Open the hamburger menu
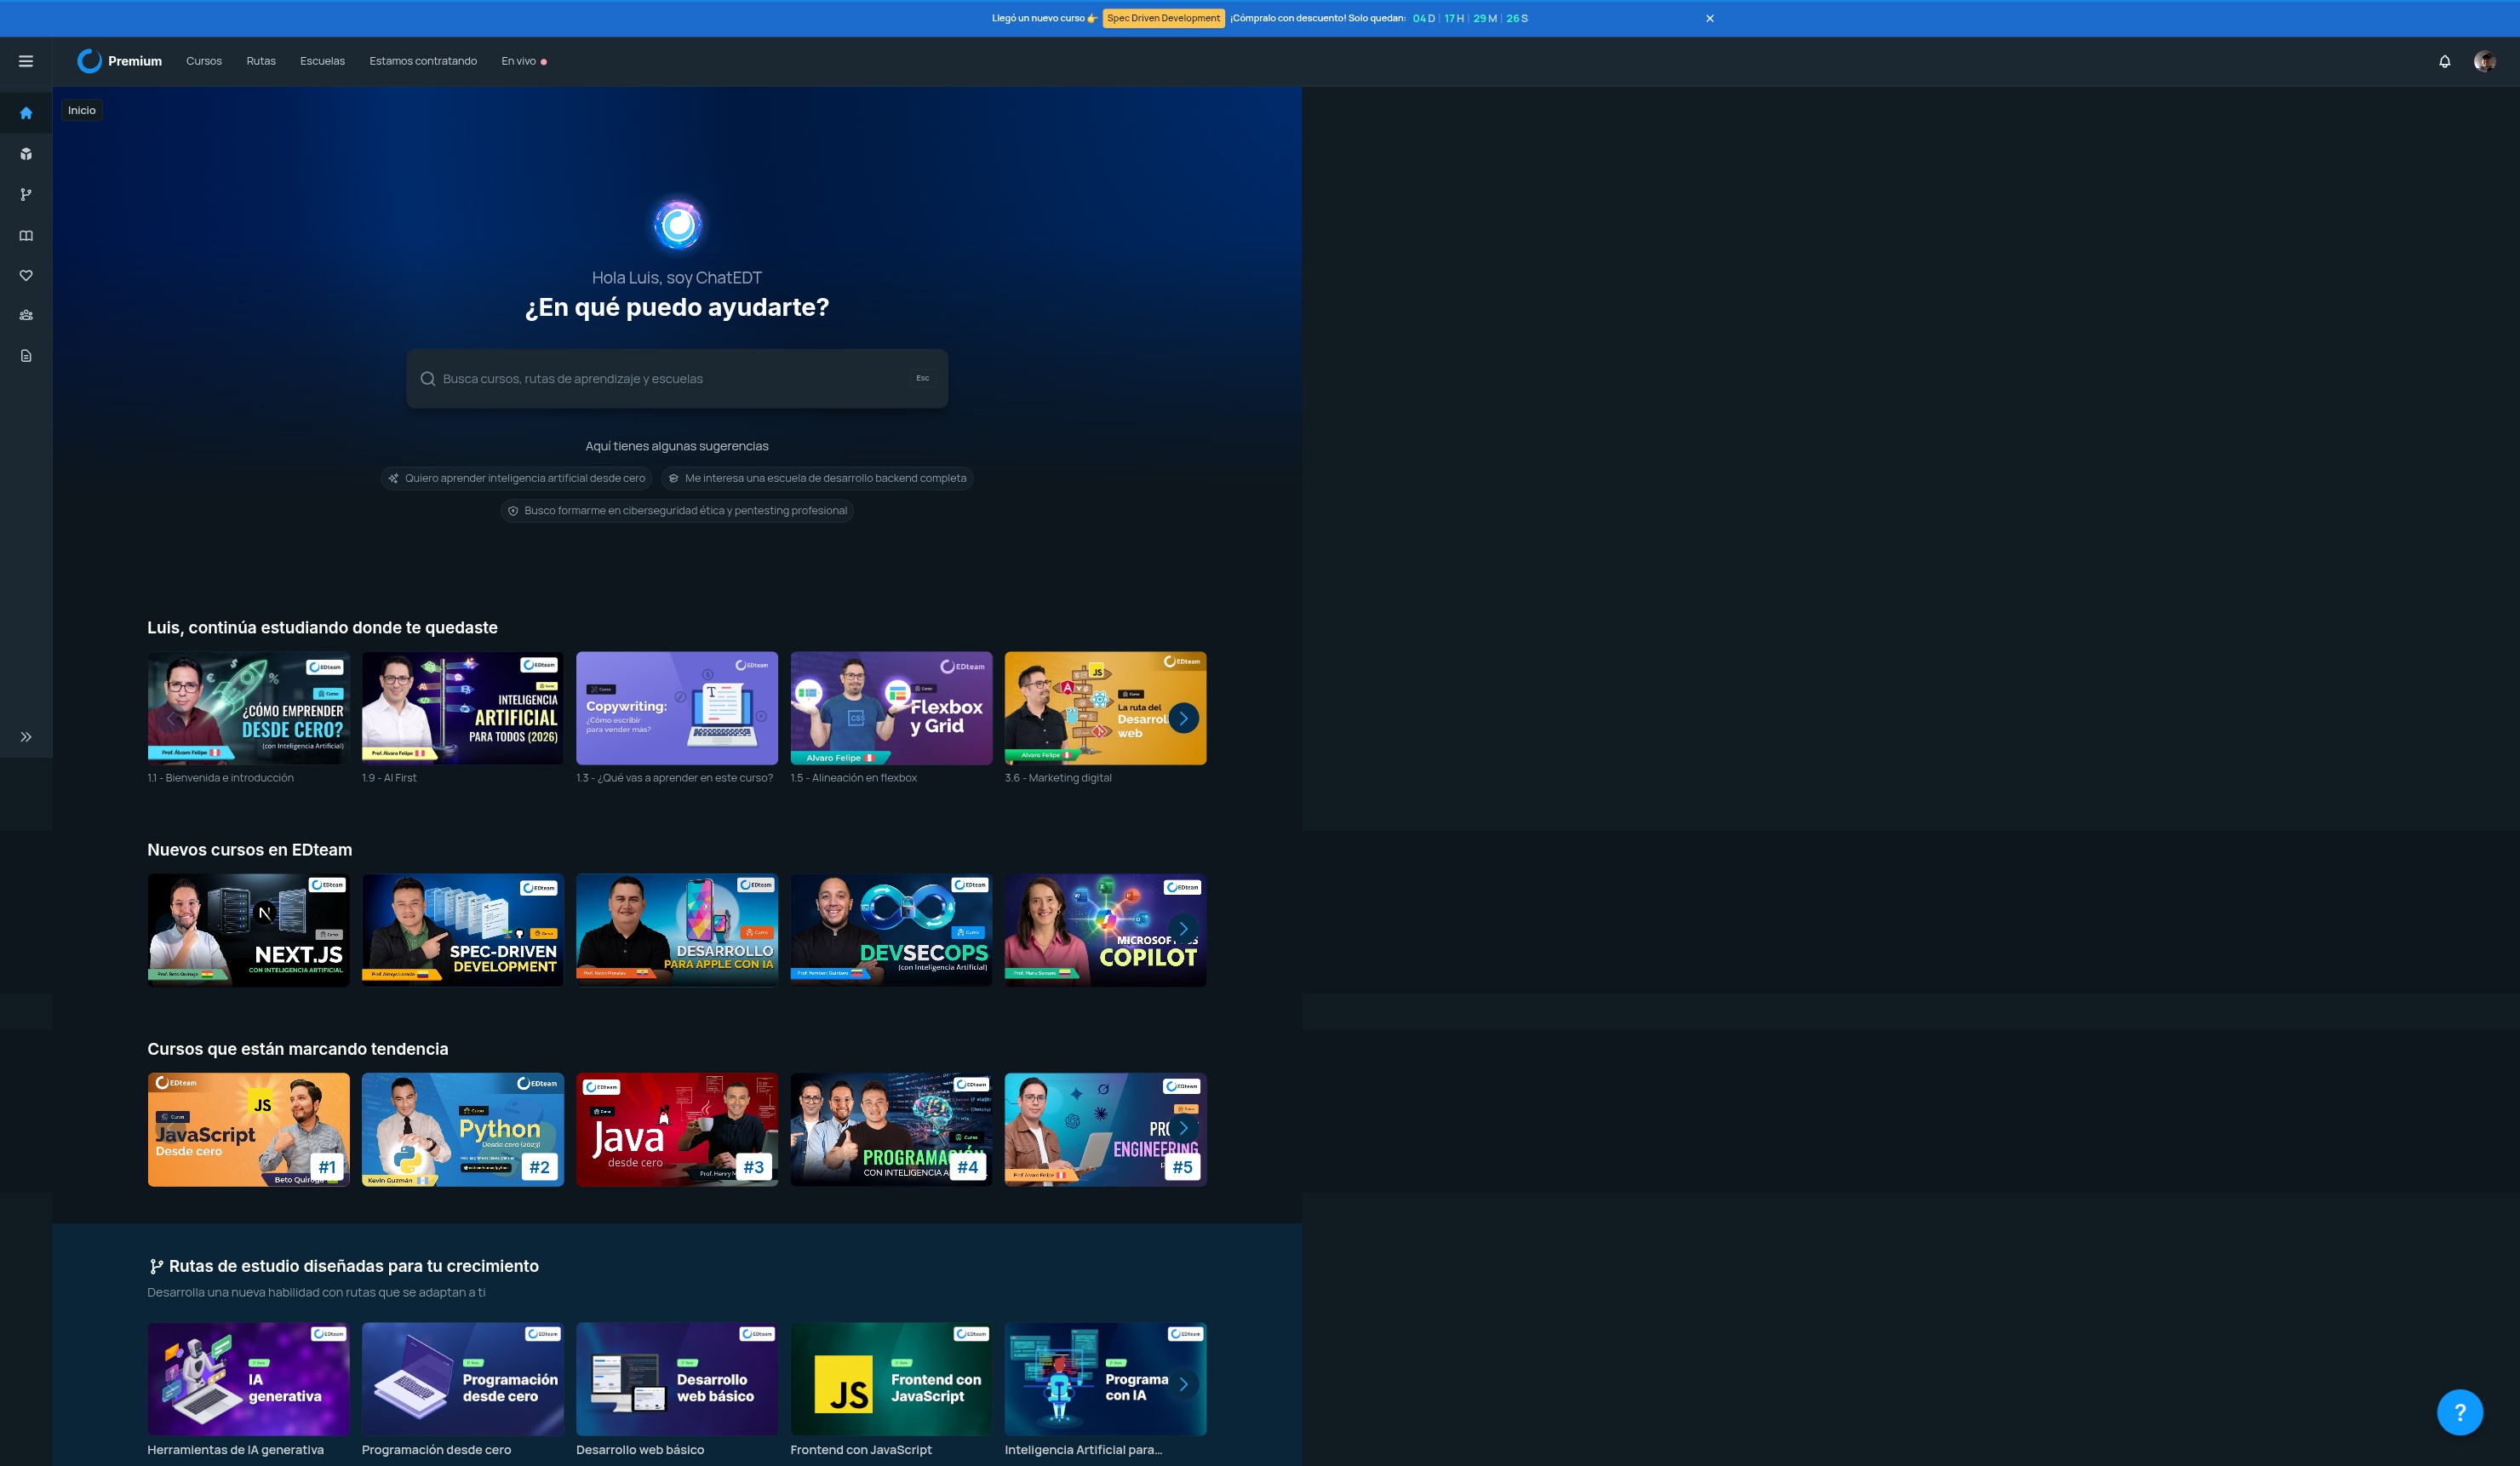The image size is (2520, 1466). [x=26, y=61]
